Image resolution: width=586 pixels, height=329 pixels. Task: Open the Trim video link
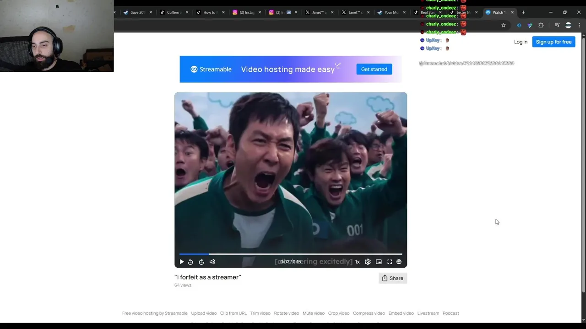coord(260,313)
